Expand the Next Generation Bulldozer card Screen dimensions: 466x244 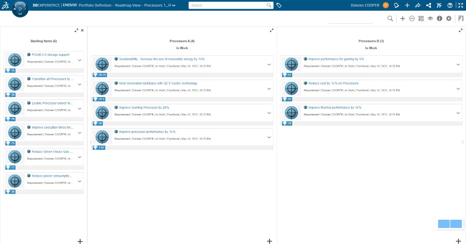click(269, 89)
